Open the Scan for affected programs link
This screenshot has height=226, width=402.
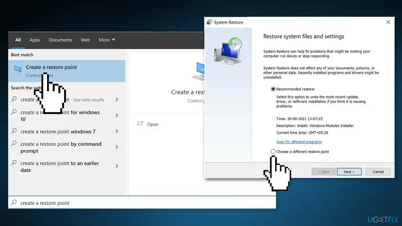pos(299,142)
